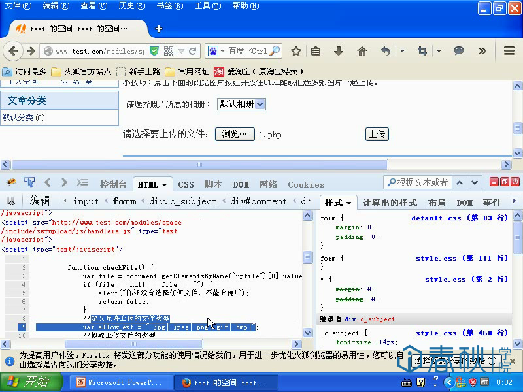Open Firebug menu via bug icon

tap(10, 182)
